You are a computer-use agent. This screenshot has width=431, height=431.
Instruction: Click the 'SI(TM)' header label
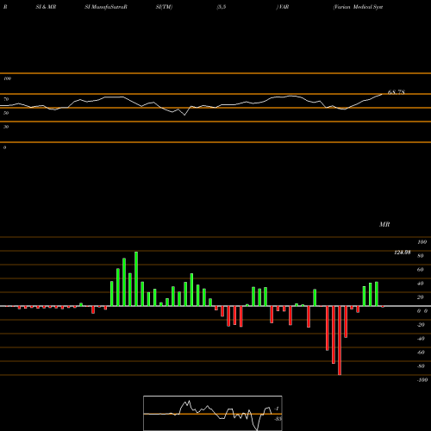point(164,7)
